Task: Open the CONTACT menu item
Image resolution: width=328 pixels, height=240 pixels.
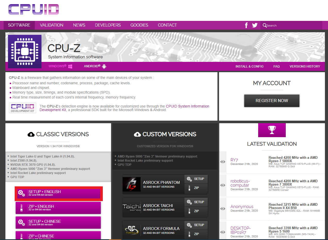Action: tap(167, 25)
